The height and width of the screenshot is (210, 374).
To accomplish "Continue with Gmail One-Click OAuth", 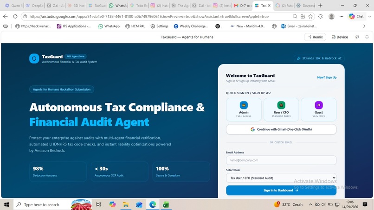I will [x=281, y=129].
